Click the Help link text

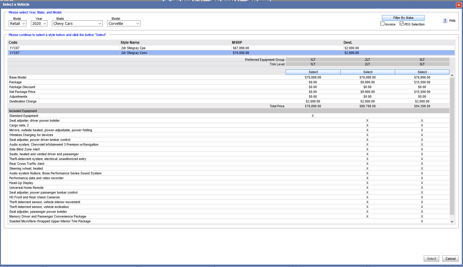(x=452, y=21)
